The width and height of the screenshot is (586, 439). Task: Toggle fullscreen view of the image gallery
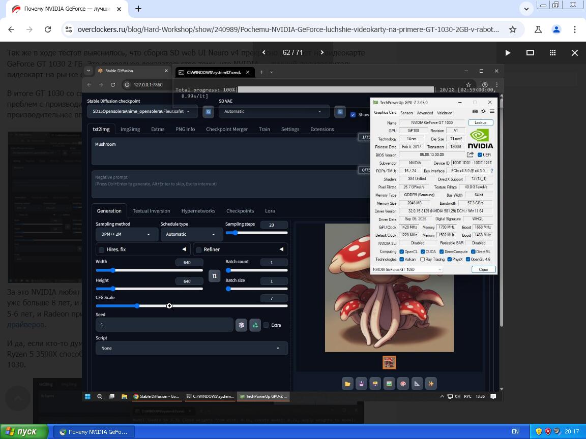tap(530, 53)
